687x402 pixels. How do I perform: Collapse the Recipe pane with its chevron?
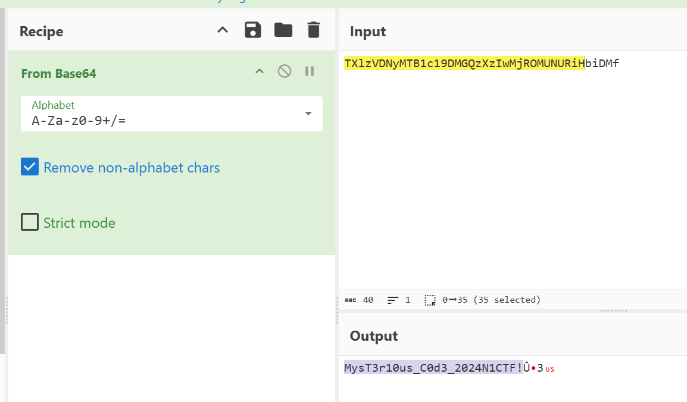click(x=223, y=30)
